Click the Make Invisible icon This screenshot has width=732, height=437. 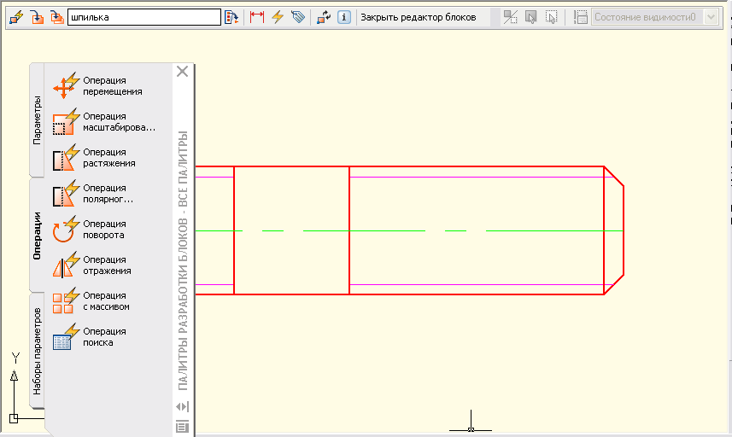pyautogui.click(x=551, y=17)
